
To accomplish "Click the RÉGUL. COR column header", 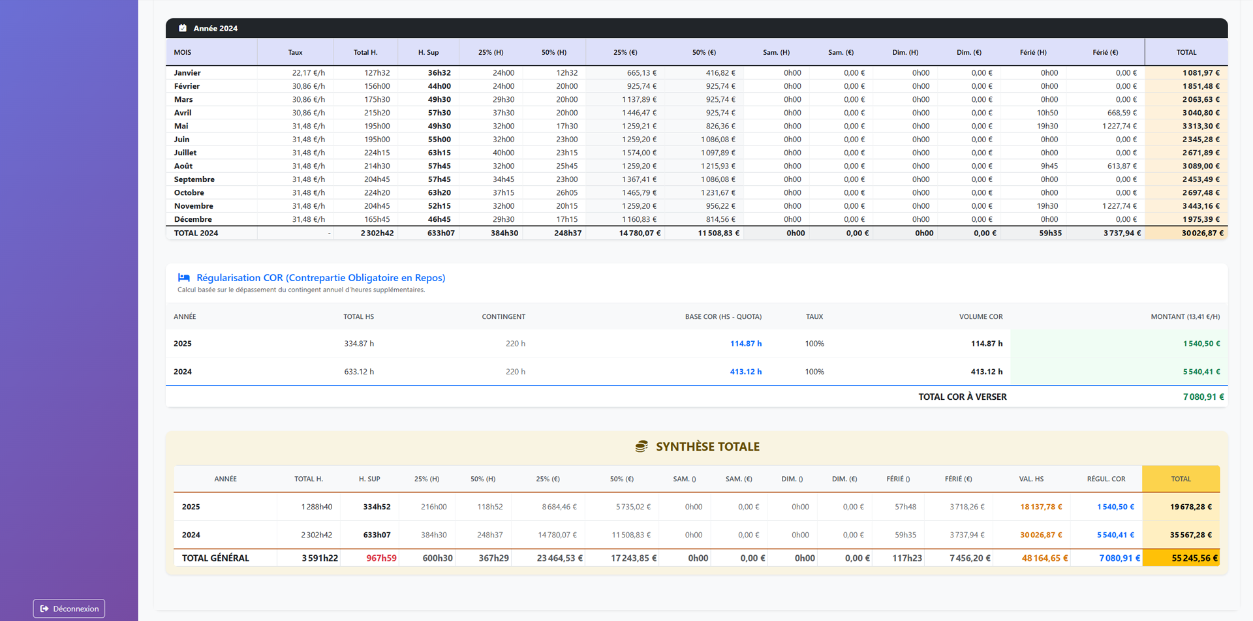I will coord(1106,479).
